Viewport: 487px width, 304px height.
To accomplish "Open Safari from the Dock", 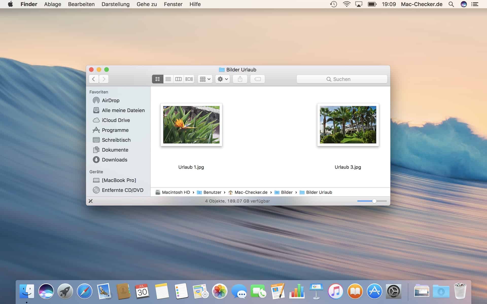I will pos(84,291).
